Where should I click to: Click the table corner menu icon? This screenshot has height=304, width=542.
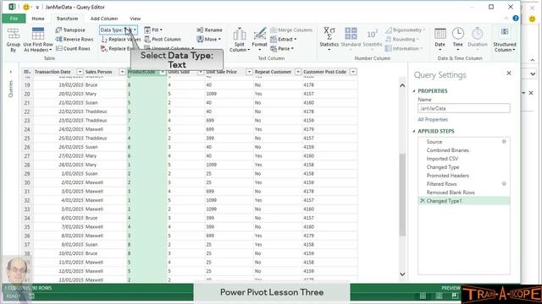[x=26, y=72]
